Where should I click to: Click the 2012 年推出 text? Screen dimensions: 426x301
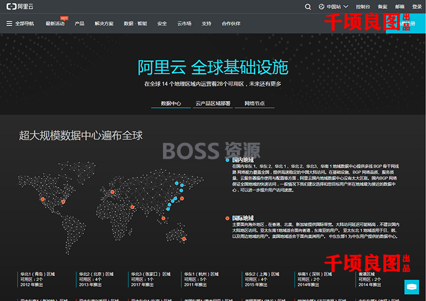coord(31,285)
